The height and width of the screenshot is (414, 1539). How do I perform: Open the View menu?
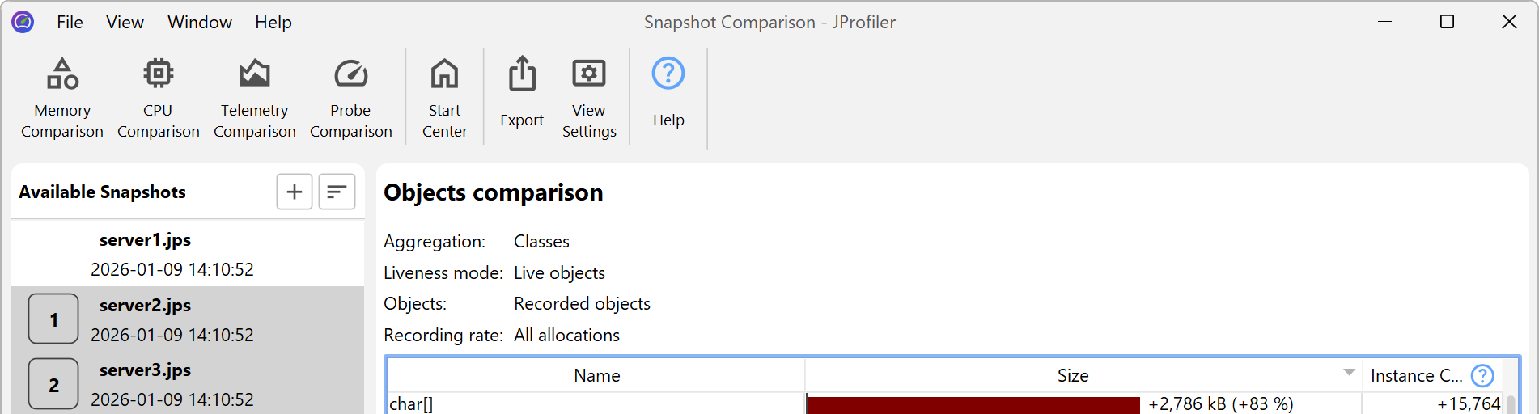(x=125, y=23)
